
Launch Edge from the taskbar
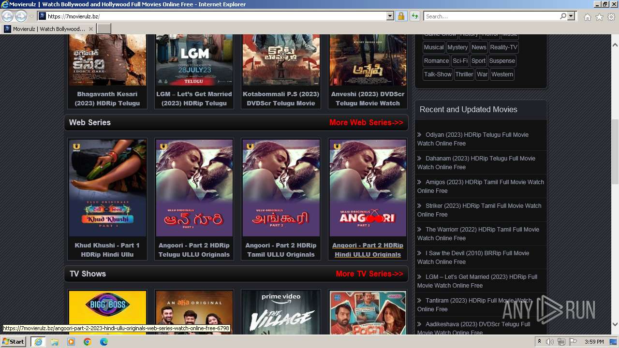(x=104, y=342)
